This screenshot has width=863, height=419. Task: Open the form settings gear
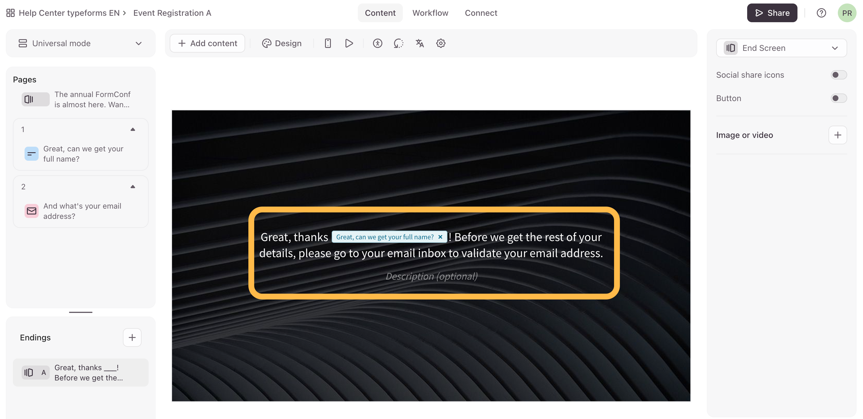(x=441, y=43)
